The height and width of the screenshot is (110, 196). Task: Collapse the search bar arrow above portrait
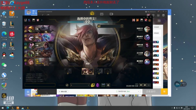(122, 26)
